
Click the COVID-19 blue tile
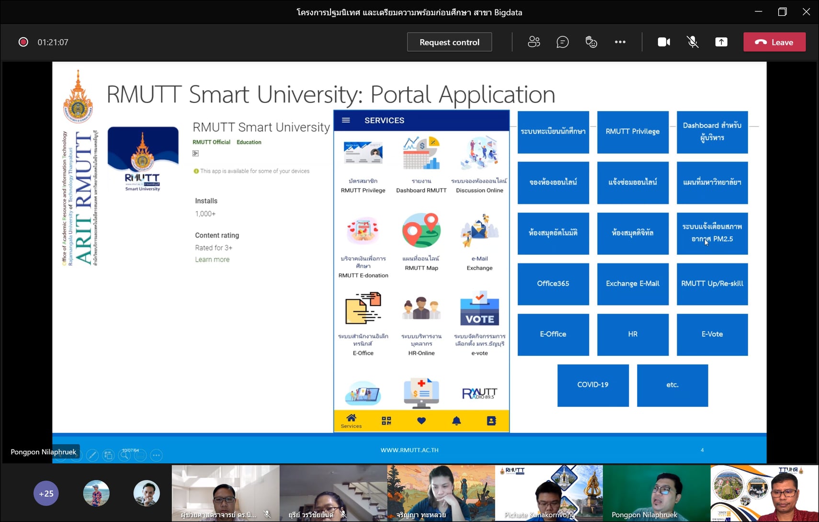click(593, 385)
